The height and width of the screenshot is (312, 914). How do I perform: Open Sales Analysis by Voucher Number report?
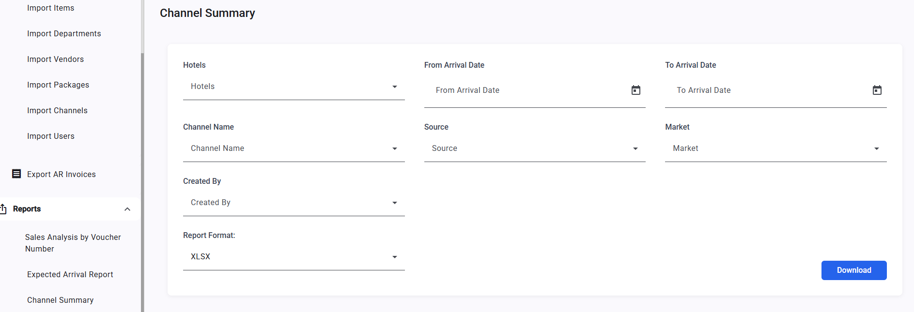(73, 243)
